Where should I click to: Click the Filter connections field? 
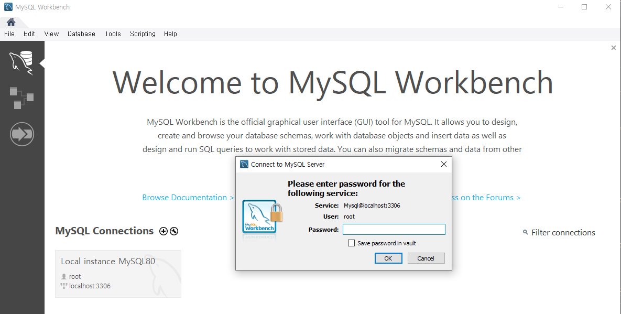tap(563, 232)
